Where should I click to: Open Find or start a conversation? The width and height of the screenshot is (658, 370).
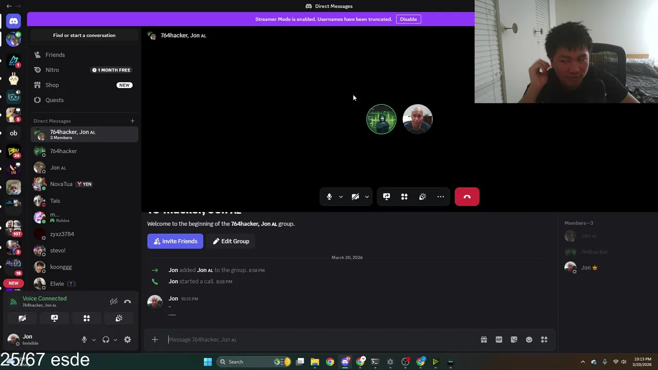(x=84, y=35)
